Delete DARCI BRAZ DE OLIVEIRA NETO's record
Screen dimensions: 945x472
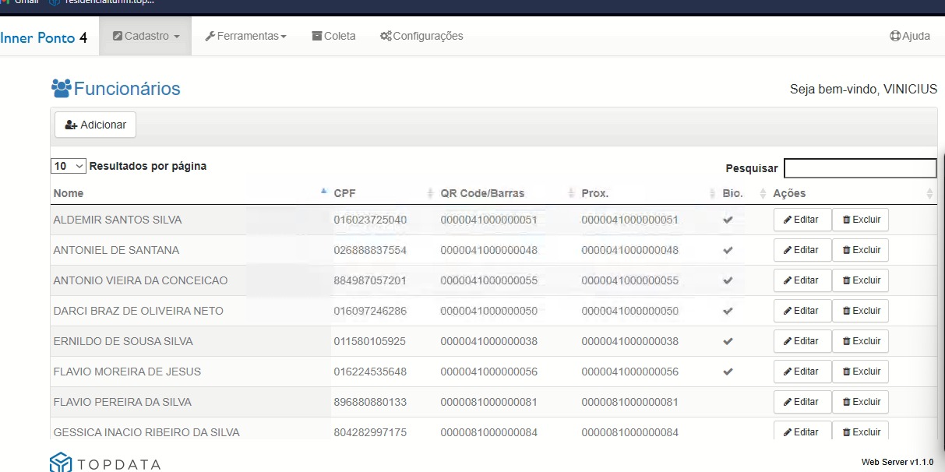[x=860, y=311]
